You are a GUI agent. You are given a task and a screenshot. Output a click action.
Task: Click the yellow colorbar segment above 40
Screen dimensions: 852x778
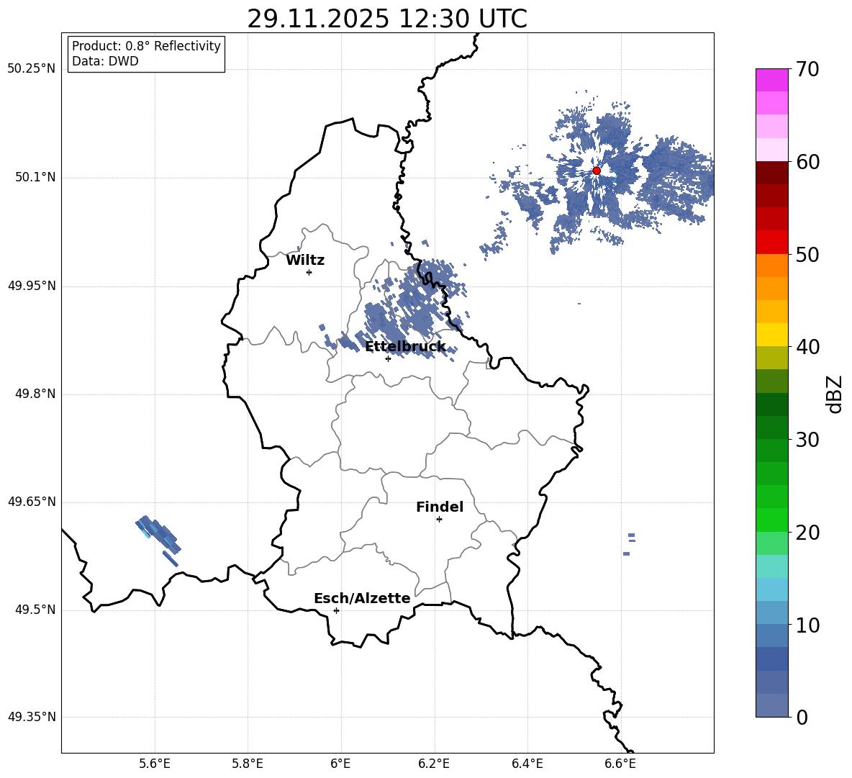(x=771, y=335)
